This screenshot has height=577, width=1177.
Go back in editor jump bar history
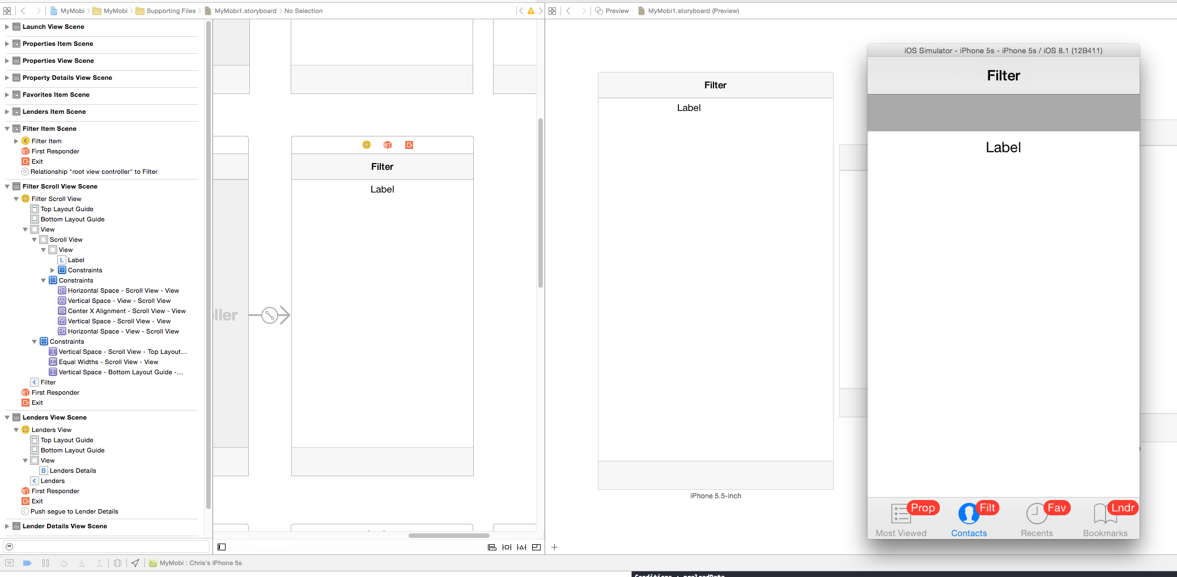tap(23, 11)
